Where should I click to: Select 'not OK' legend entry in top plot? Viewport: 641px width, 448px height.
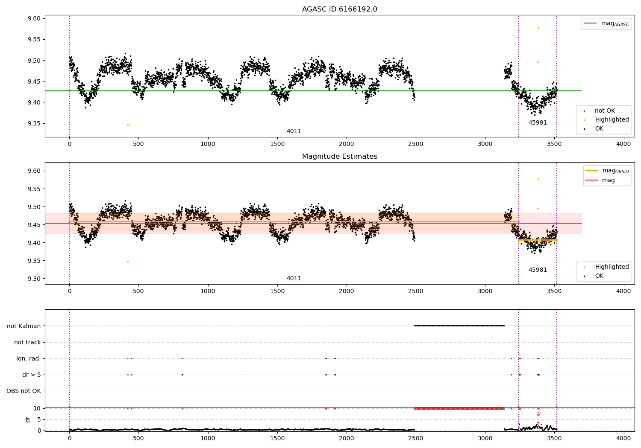(605, 111)
